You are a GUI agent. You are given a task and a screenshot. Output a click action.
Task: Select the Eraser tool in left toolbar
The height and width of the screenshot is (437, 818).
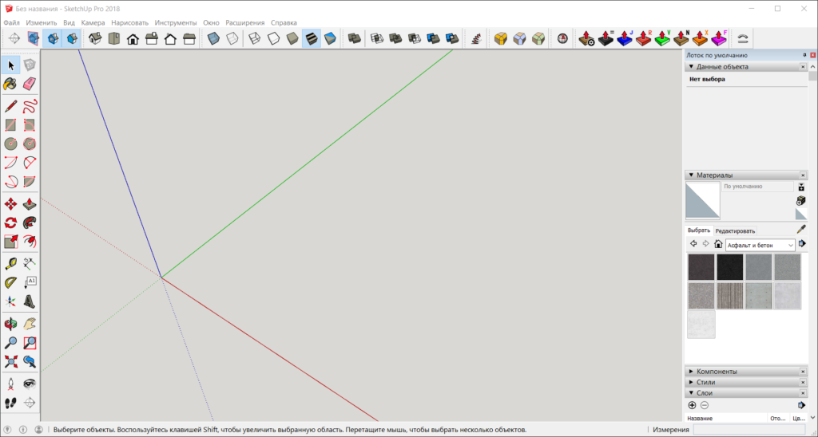30,84
